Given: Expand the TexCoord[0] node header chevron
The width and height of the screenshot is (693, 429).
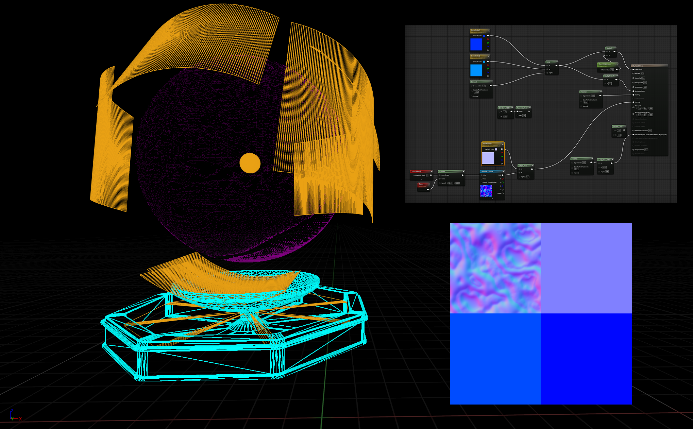Looking at the screenshot, I should (x=432, y=171).
